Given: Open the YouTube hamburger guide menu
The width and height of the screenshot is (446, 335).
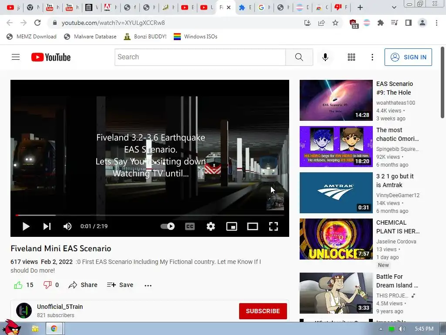Looking at the screenshot, I should [16, 57].
